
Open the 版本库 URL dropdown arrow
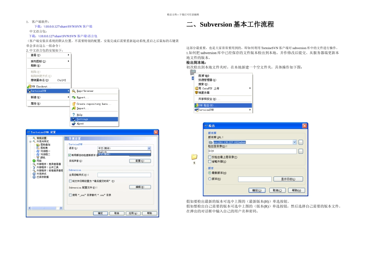click(x=294, y=142)
